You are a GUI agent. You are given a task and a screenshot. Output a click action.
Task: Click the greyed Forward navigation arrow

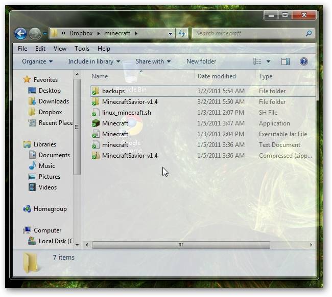tap(35, 33)
